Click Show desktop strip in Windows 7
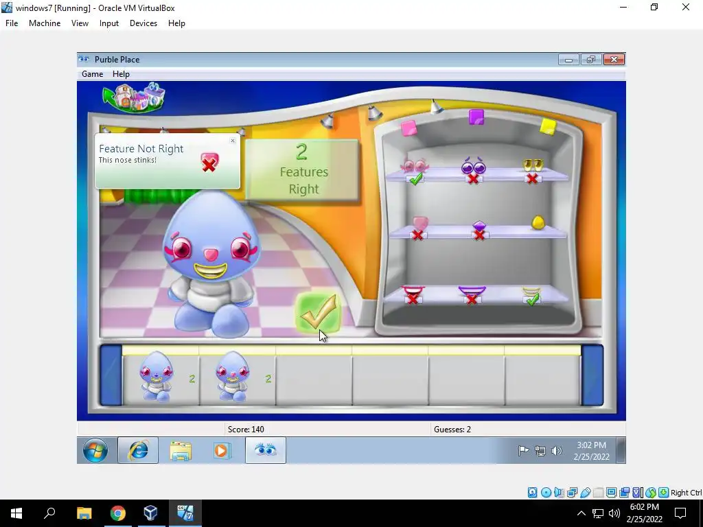The height and width of the screenshot is (527, 703). tap(621, 450)
